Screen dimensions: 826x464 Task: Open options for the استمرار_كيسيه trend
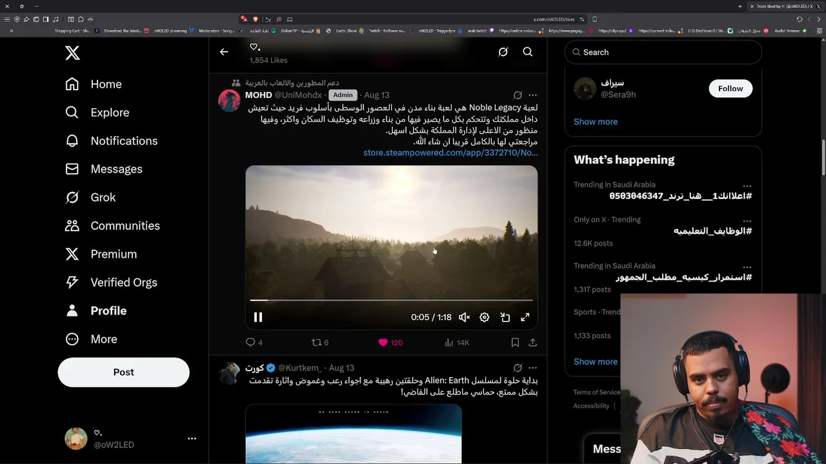[747, 267]
